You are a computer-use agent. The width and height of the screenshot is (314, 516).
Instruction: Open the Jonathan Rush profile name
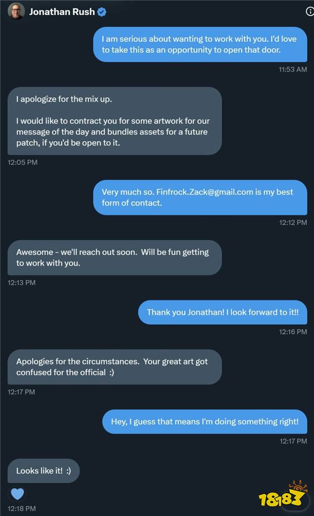[62, 12]
